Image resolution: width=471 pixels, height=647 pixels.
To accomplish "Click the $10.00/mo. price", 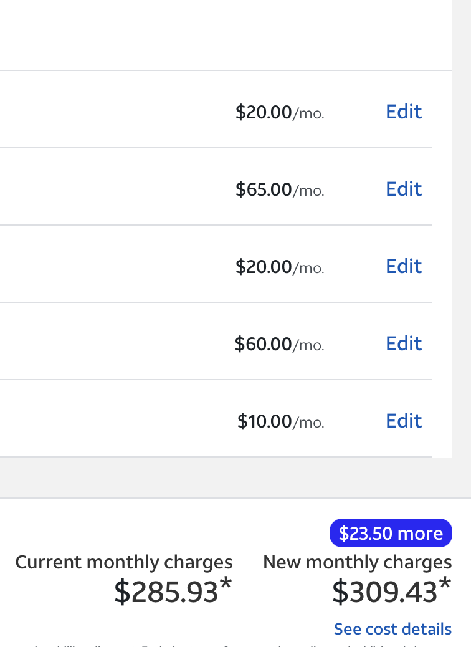I will [x=280, y=421].
